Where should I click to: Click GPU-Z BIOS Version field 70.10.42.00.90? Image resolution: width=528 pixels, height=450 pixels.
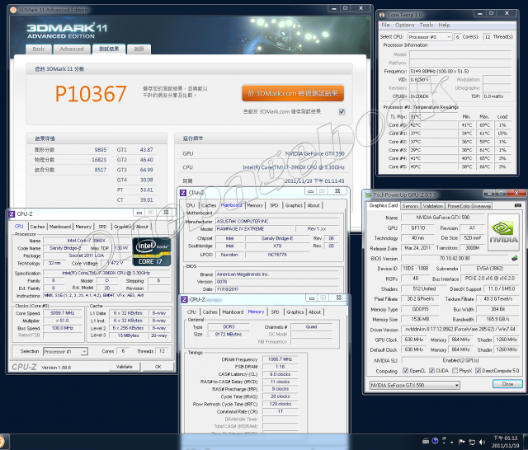click(455, 258)
